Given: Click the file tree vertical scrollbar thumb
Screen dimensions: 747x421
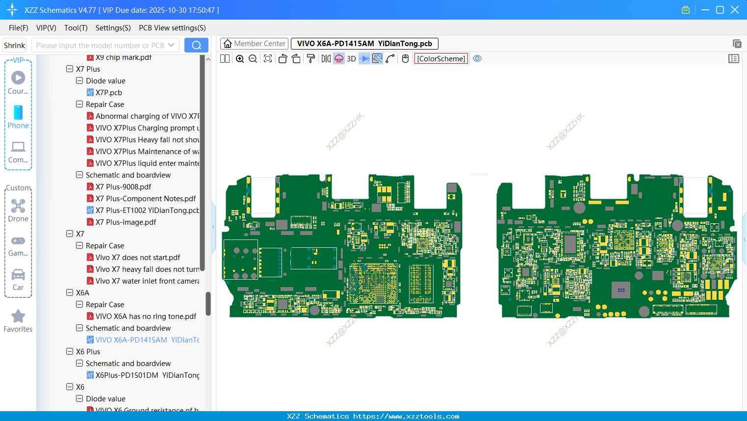Looking at the screenshot, I should 208,304.
